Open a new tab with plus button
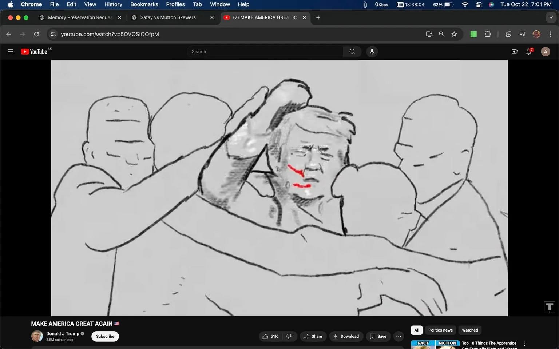Image resolution: width=559 pixels, height=349 pixels. point(318,17)
